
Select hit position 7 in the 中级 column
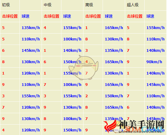coord(45,85)
